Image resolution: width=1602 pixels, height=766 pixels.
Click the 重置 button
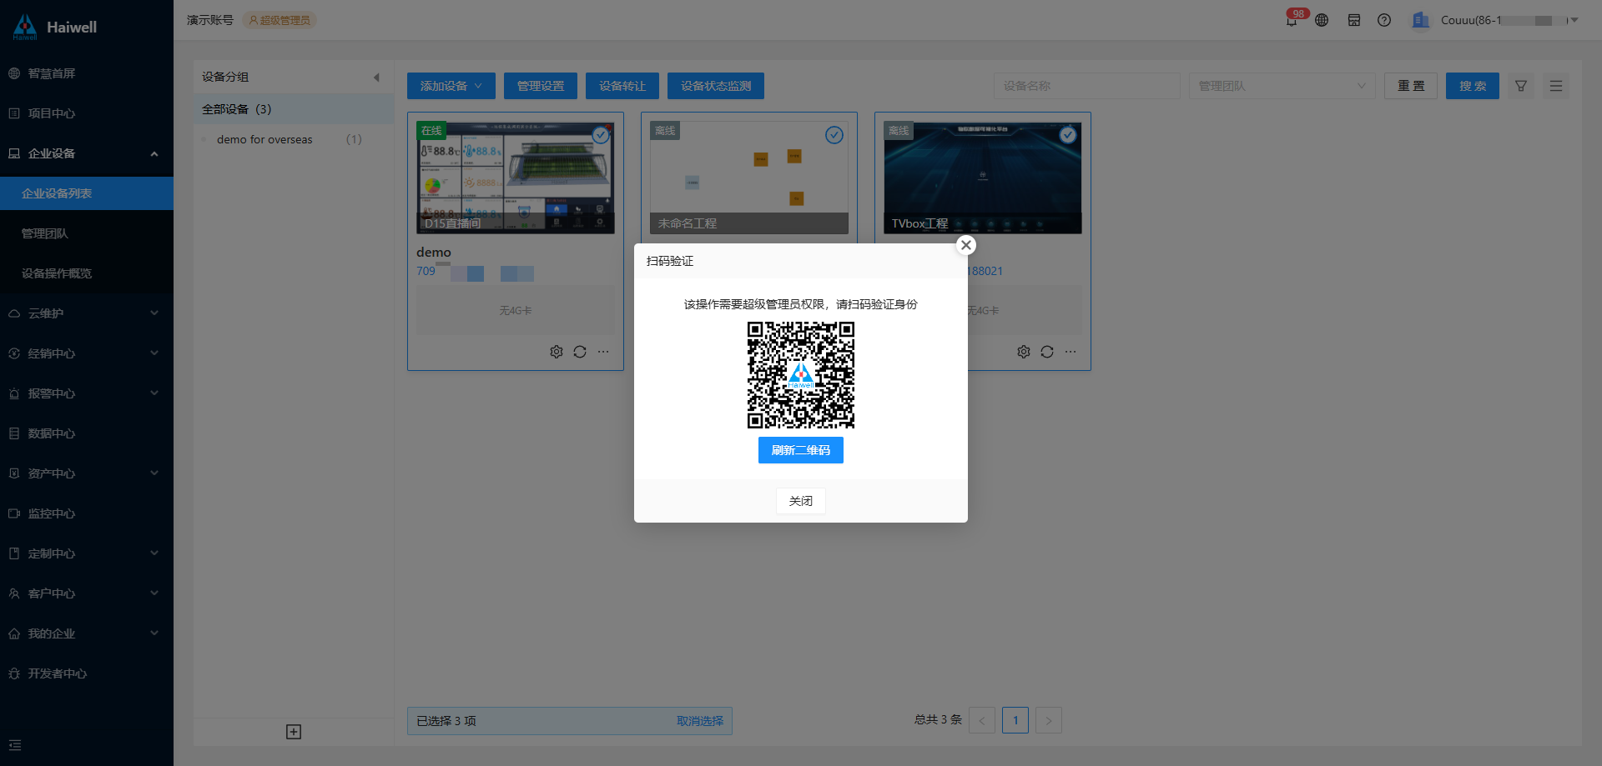tap(1411, 86)
